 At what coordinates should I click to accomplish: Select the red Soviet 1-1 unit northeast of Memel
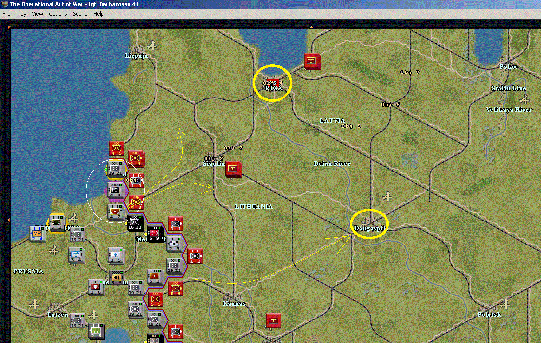click(x=175, y=224)
